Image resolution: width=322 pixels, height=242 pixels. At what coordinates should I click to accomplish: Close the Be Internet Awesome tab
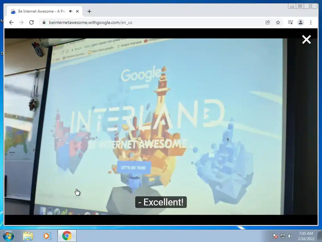tap(77, 11)
